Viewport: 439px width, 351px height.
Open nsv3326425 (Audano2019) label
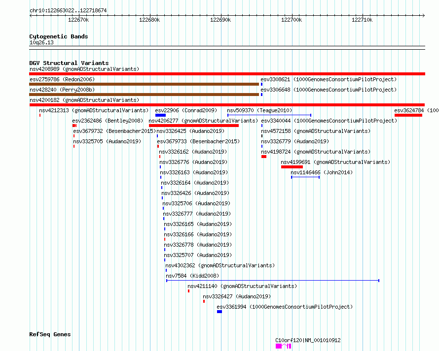[x=191, y=131]
